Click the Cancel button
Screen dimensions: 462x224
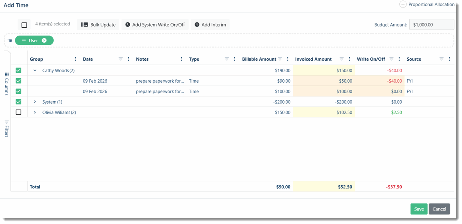click(439, 209)
